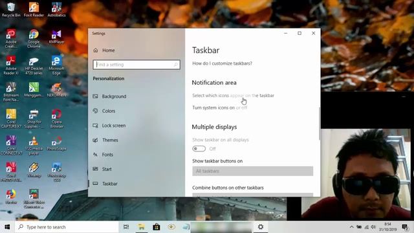
Task: Click the Type here to search box
Action: click(67, 227)
